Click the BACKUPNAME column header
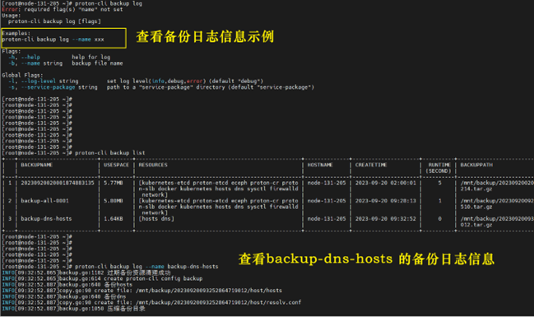The image size is (534, 317). tap(37, 165)
